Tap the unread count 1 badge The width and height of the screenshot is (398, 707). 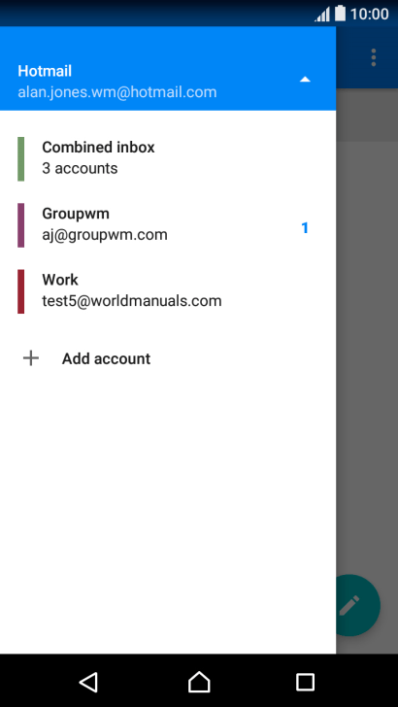[x=305, y=228]
